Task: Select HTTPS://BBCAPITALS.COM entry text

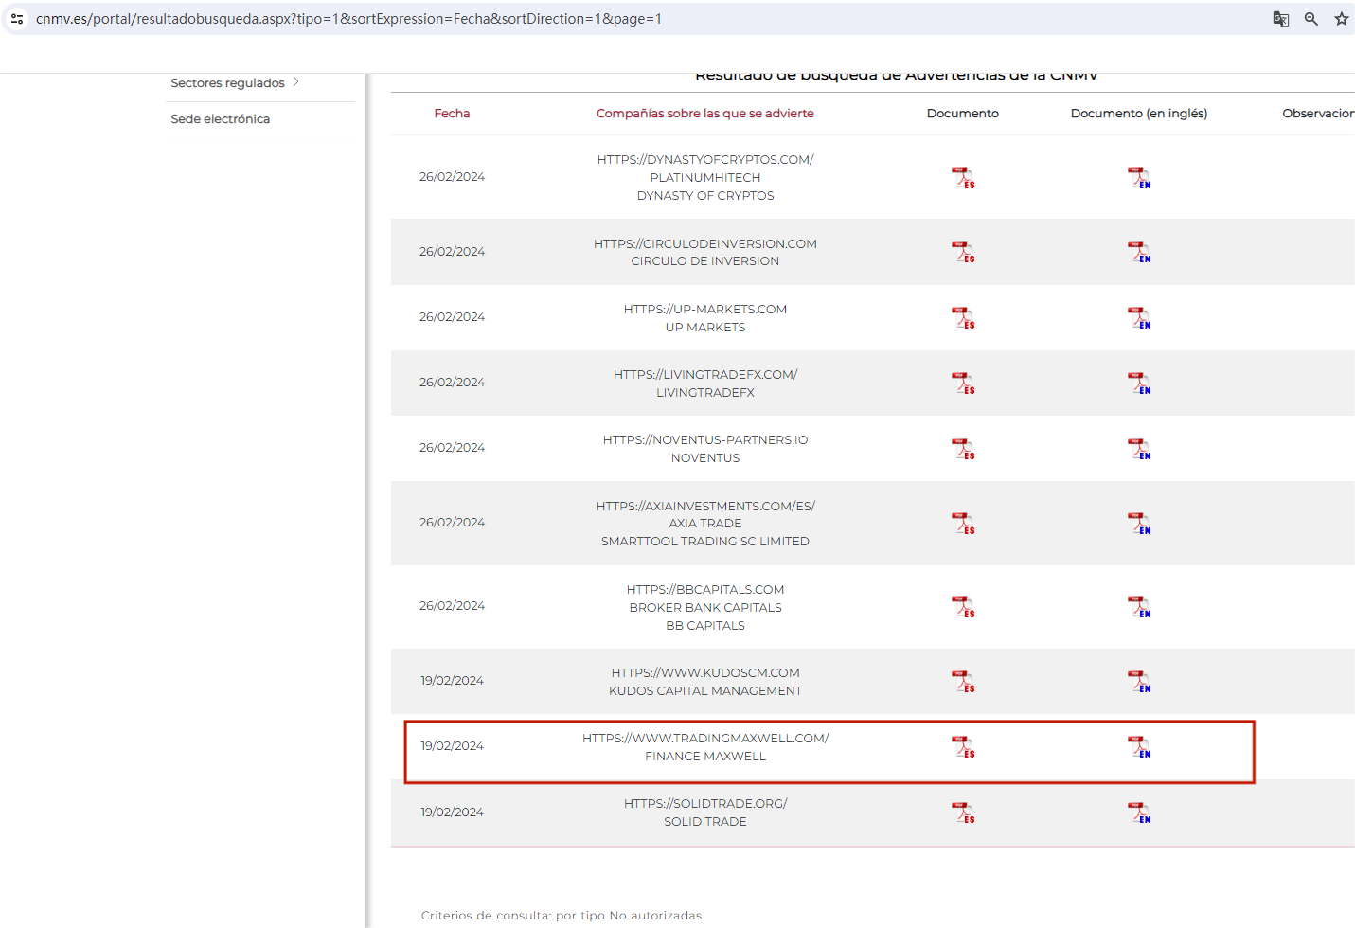Action: [705, 590]
